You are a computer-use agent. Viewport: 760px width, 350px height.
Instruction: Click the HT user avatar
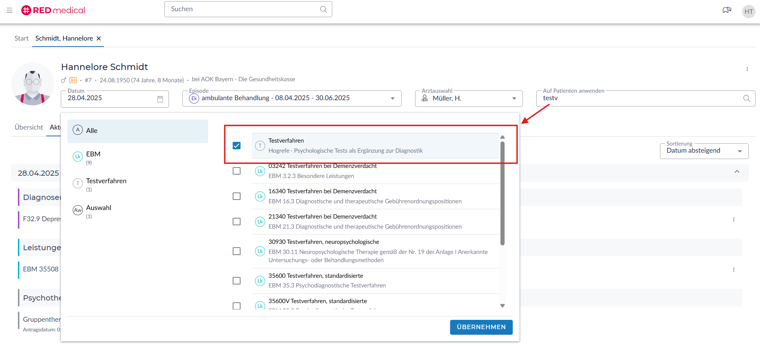pyautogui.click(x=748, y=12)
